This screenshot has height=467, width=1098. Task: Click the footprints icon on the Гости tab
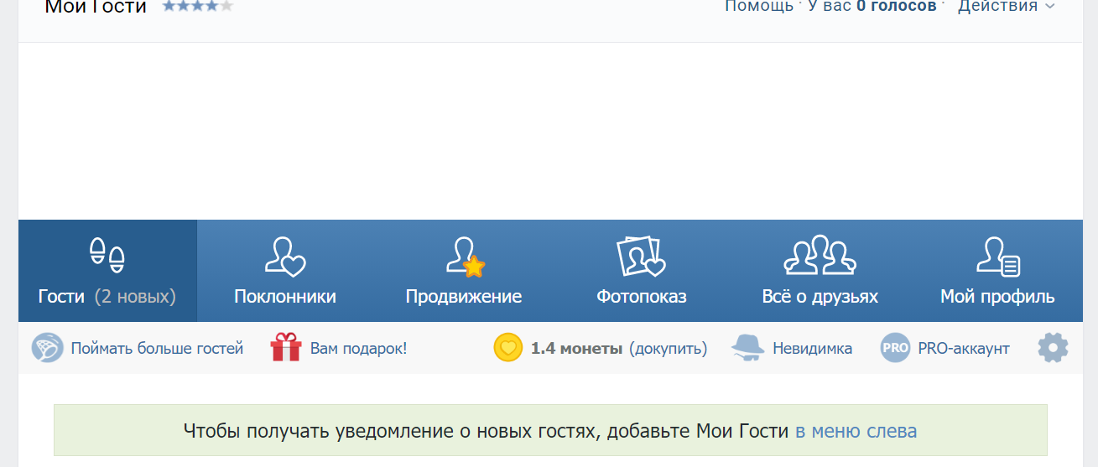[107, 255]
